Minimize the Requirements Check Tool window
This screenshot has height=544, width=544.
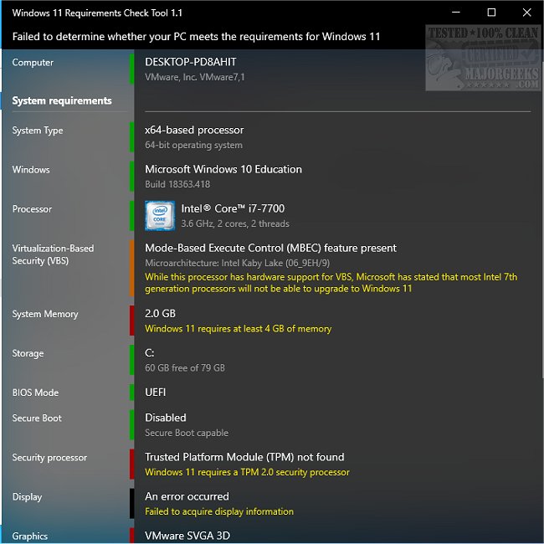(455, 13)
